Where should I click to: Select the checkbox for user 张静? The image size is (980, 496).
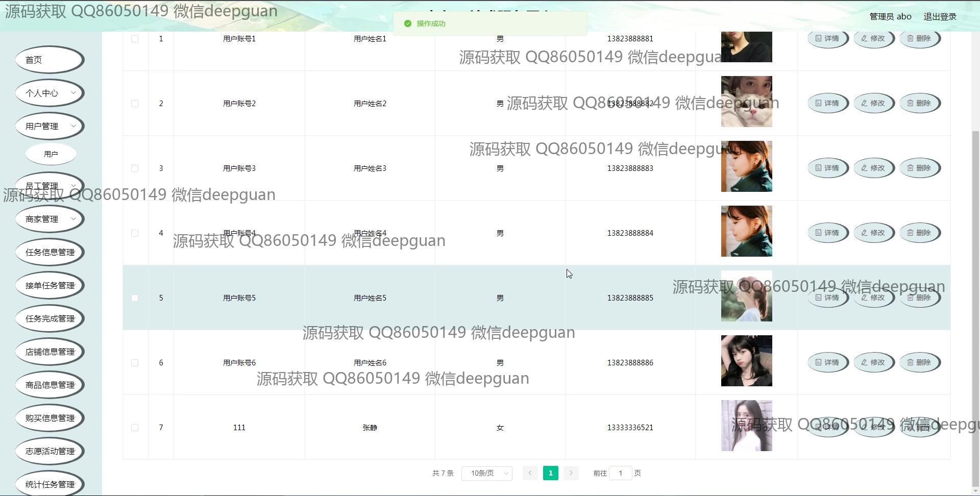pyautogui.click(x=135, y=428)
